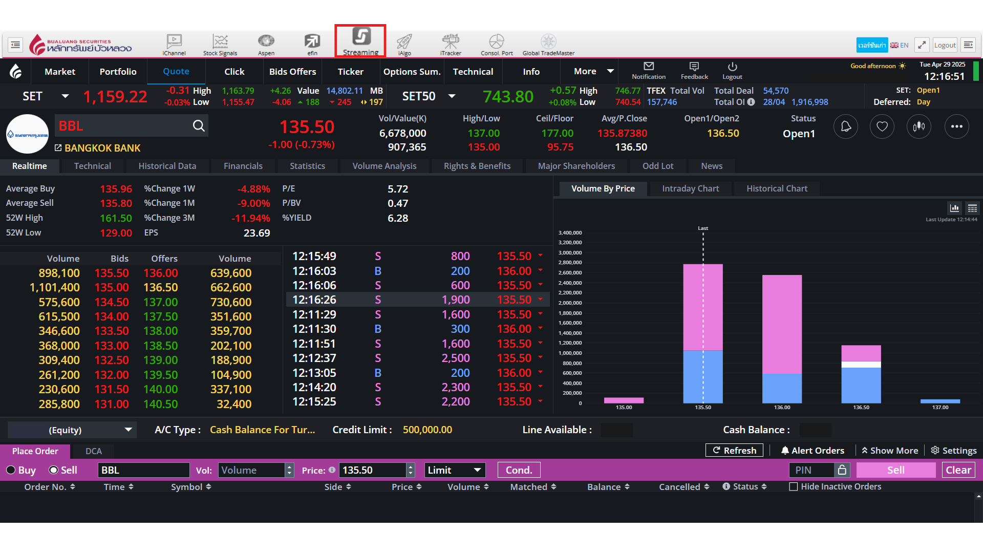The height and width of the screenshot is (553, 983).
Task: Switch to bar chart view icon
Action: click(954, 208)
